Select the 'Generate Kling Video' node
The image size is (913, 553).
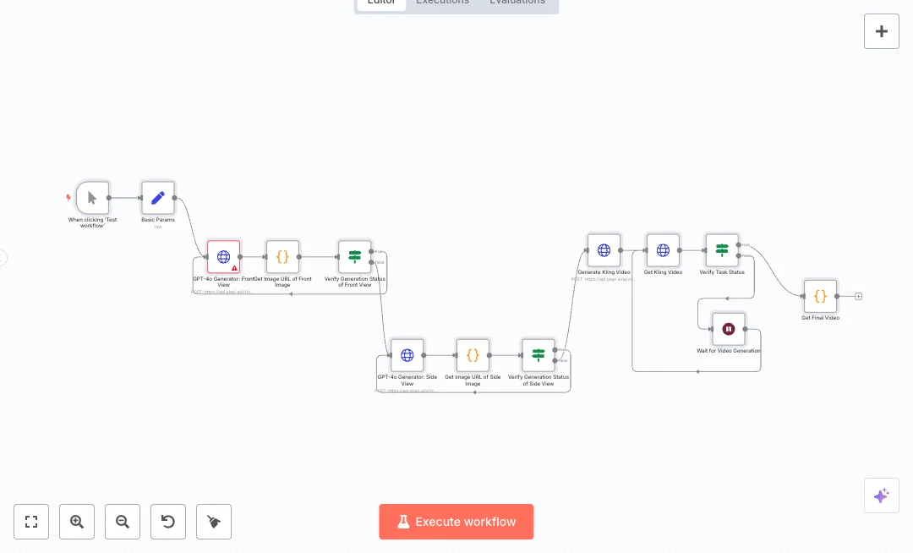coord(604,250)
